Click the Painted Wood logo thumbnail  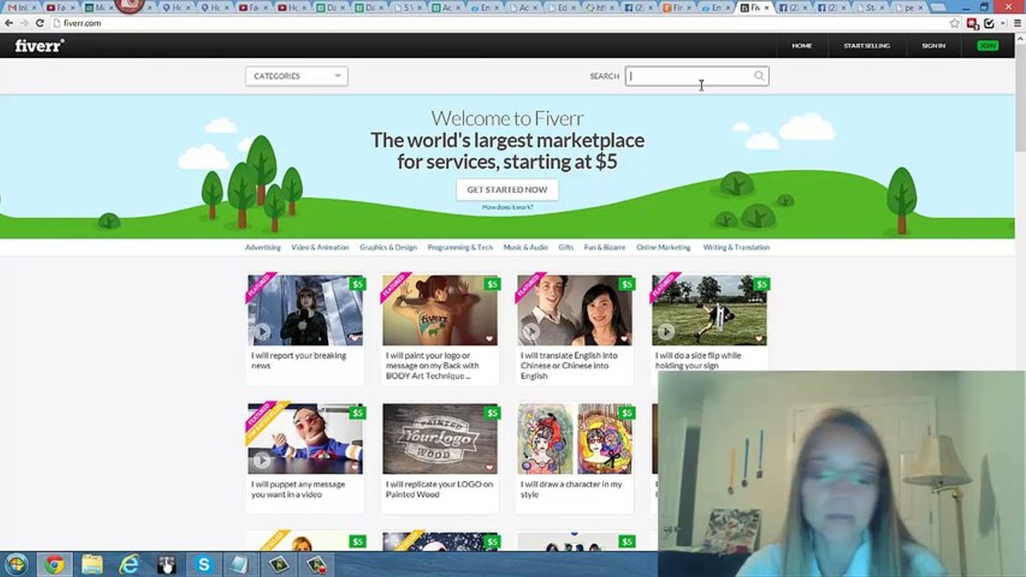pyautogui.click(x=440, y=438)
